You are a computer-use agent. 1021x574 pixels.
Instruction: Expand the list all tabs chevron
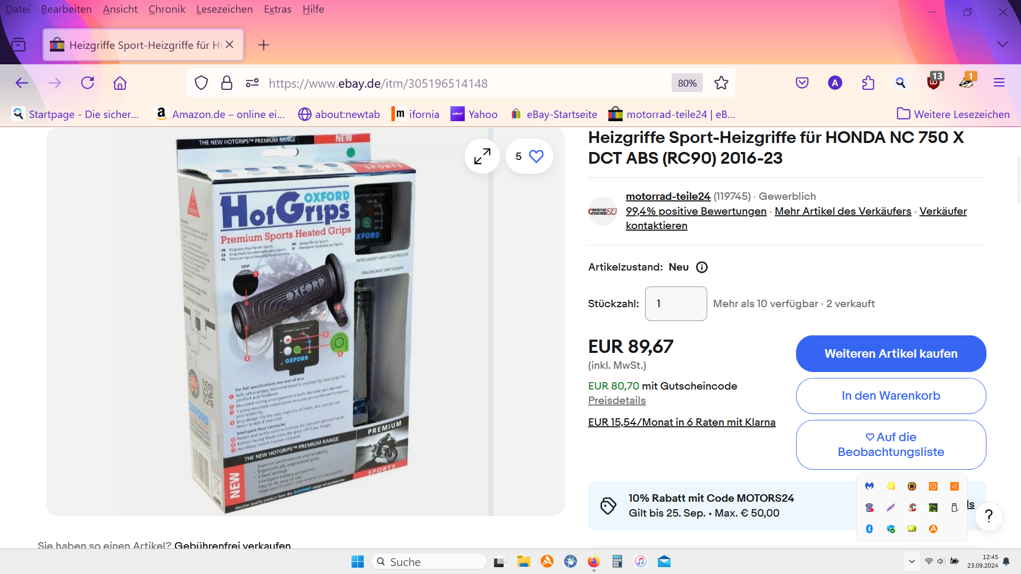coord(1002,45)
